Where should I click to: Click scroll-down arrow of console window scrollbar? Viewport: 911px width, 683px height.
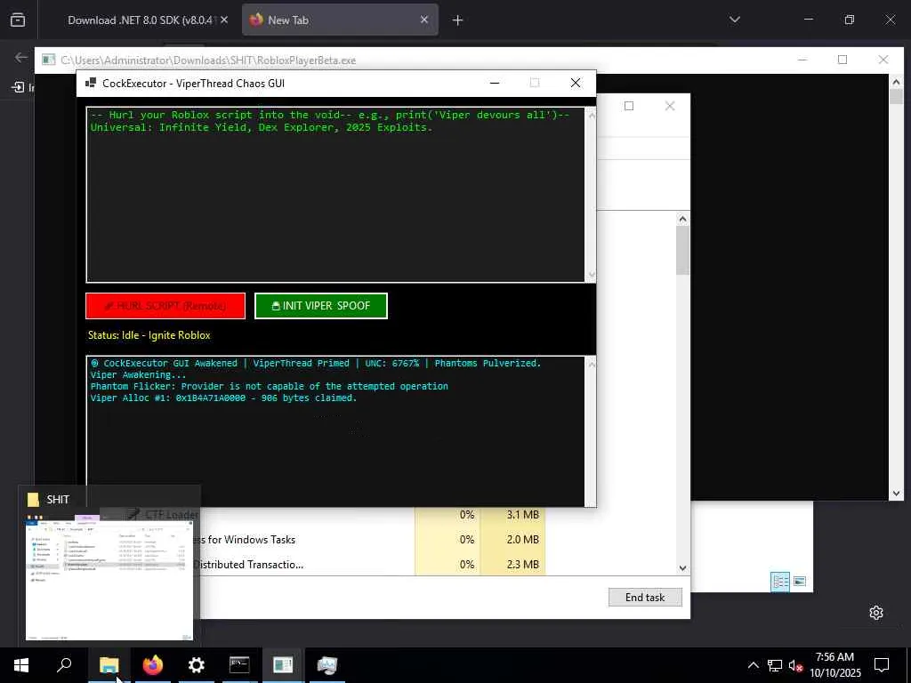click(896, 494)
